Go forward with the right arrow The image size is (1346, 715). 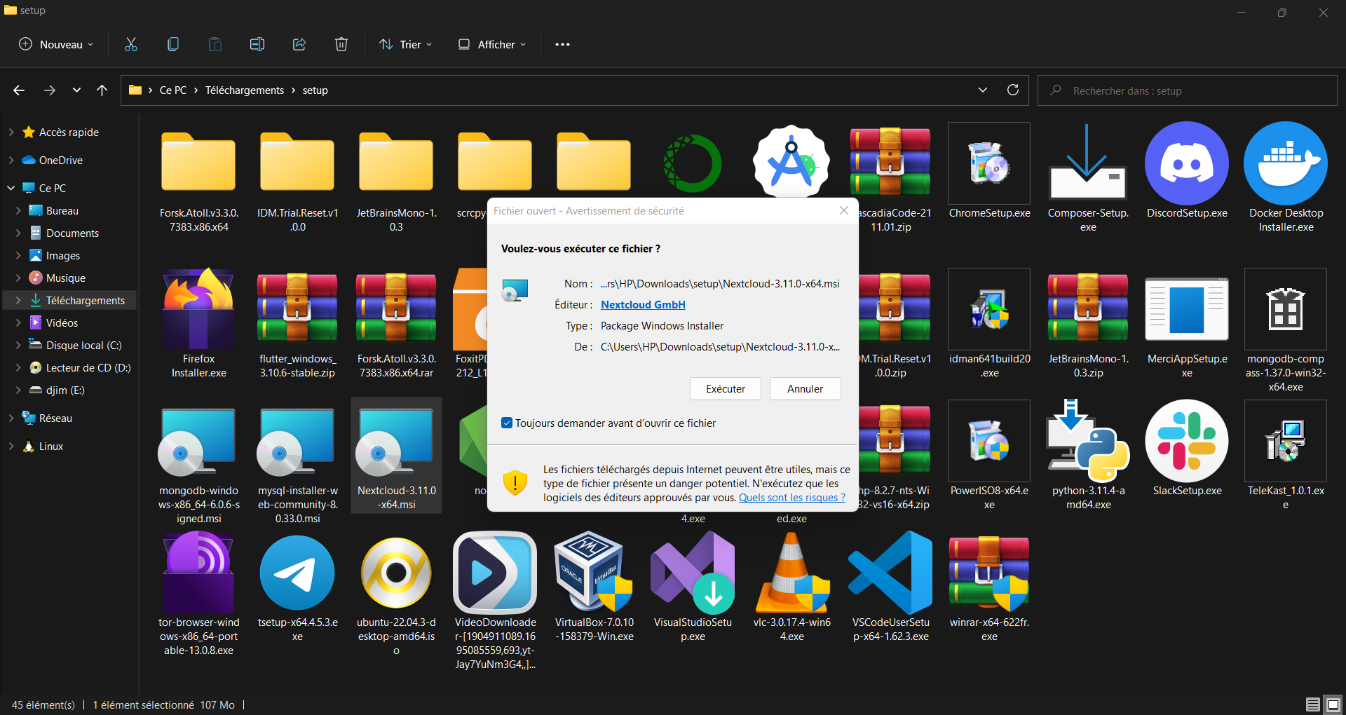pos(49,90)
